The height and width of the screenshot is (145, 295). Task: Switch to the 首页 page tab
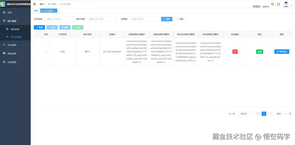click(36, 11)
